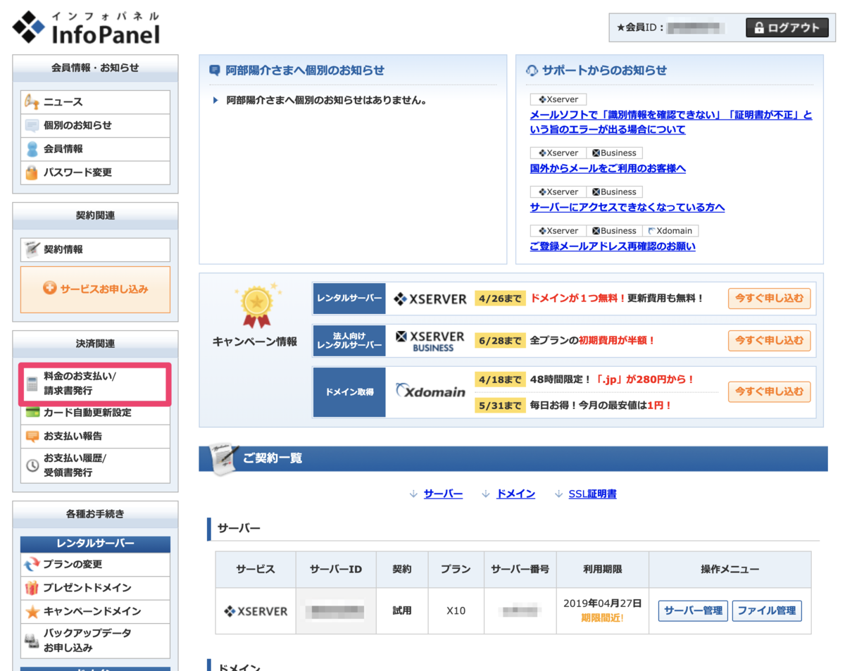
Task: Click the calculator icon beside 料金のお支払い
Action: click(x=32, y=384)
